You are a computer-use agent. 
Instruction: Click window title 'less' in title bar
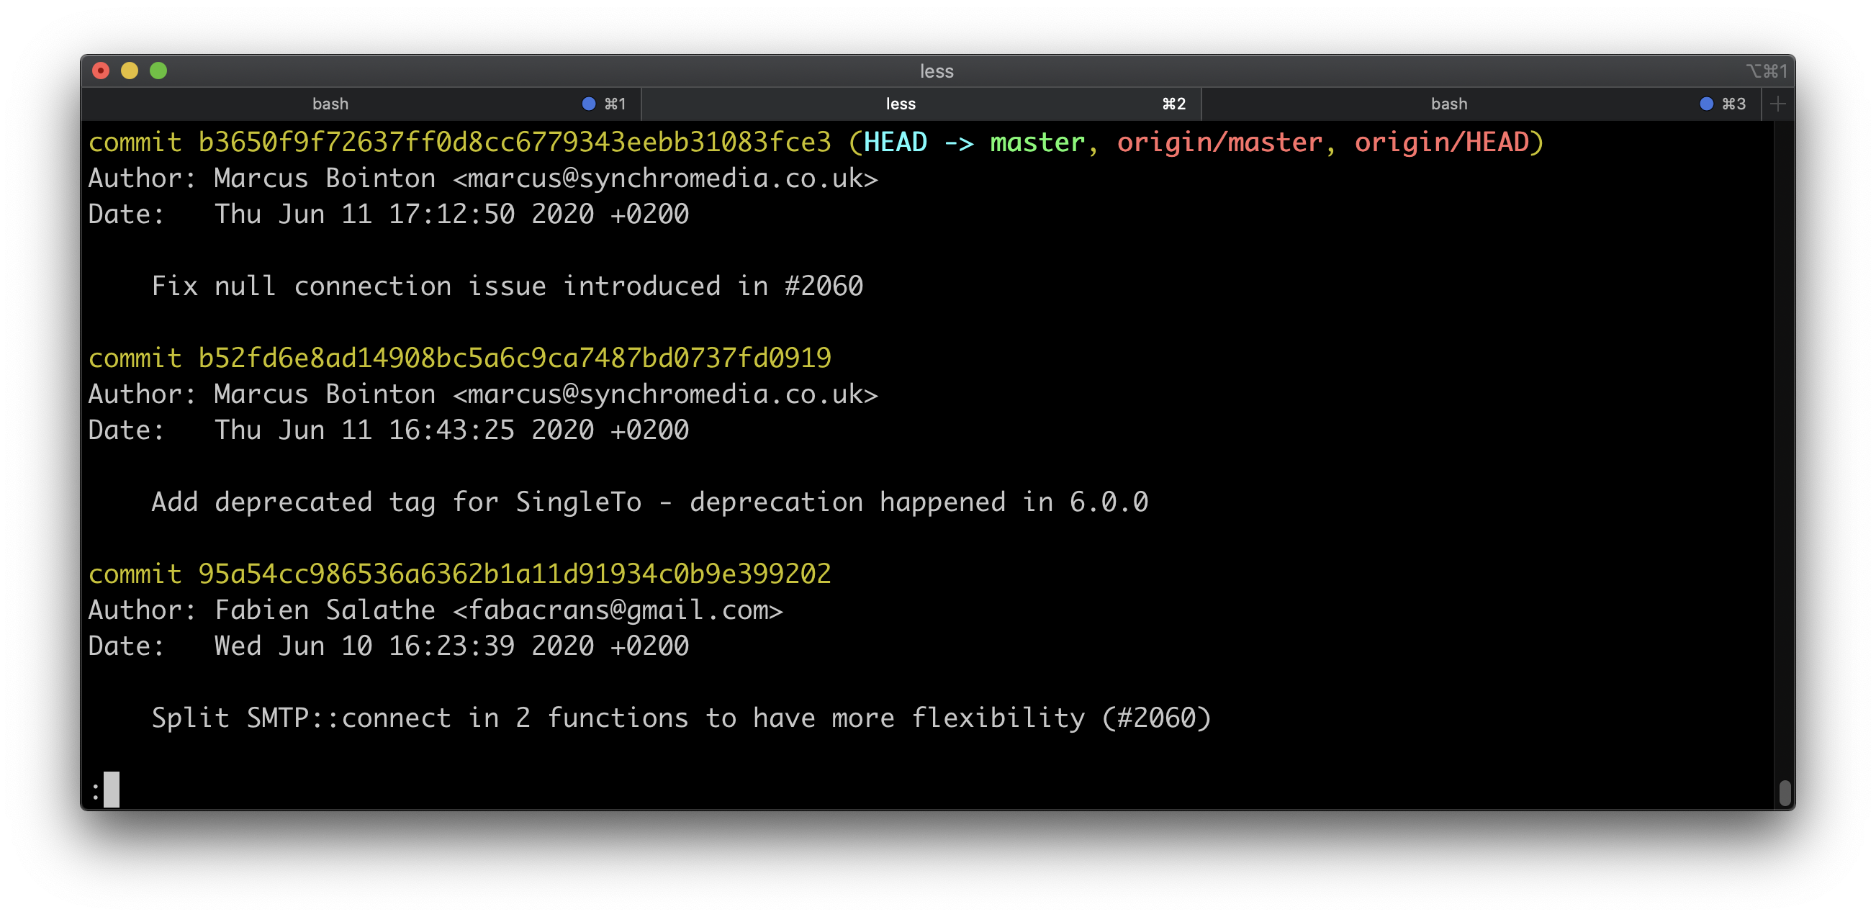point(937,71)
